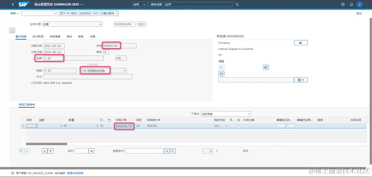Switch to the 联系 tab
The image size is (372, 177).
81,37
